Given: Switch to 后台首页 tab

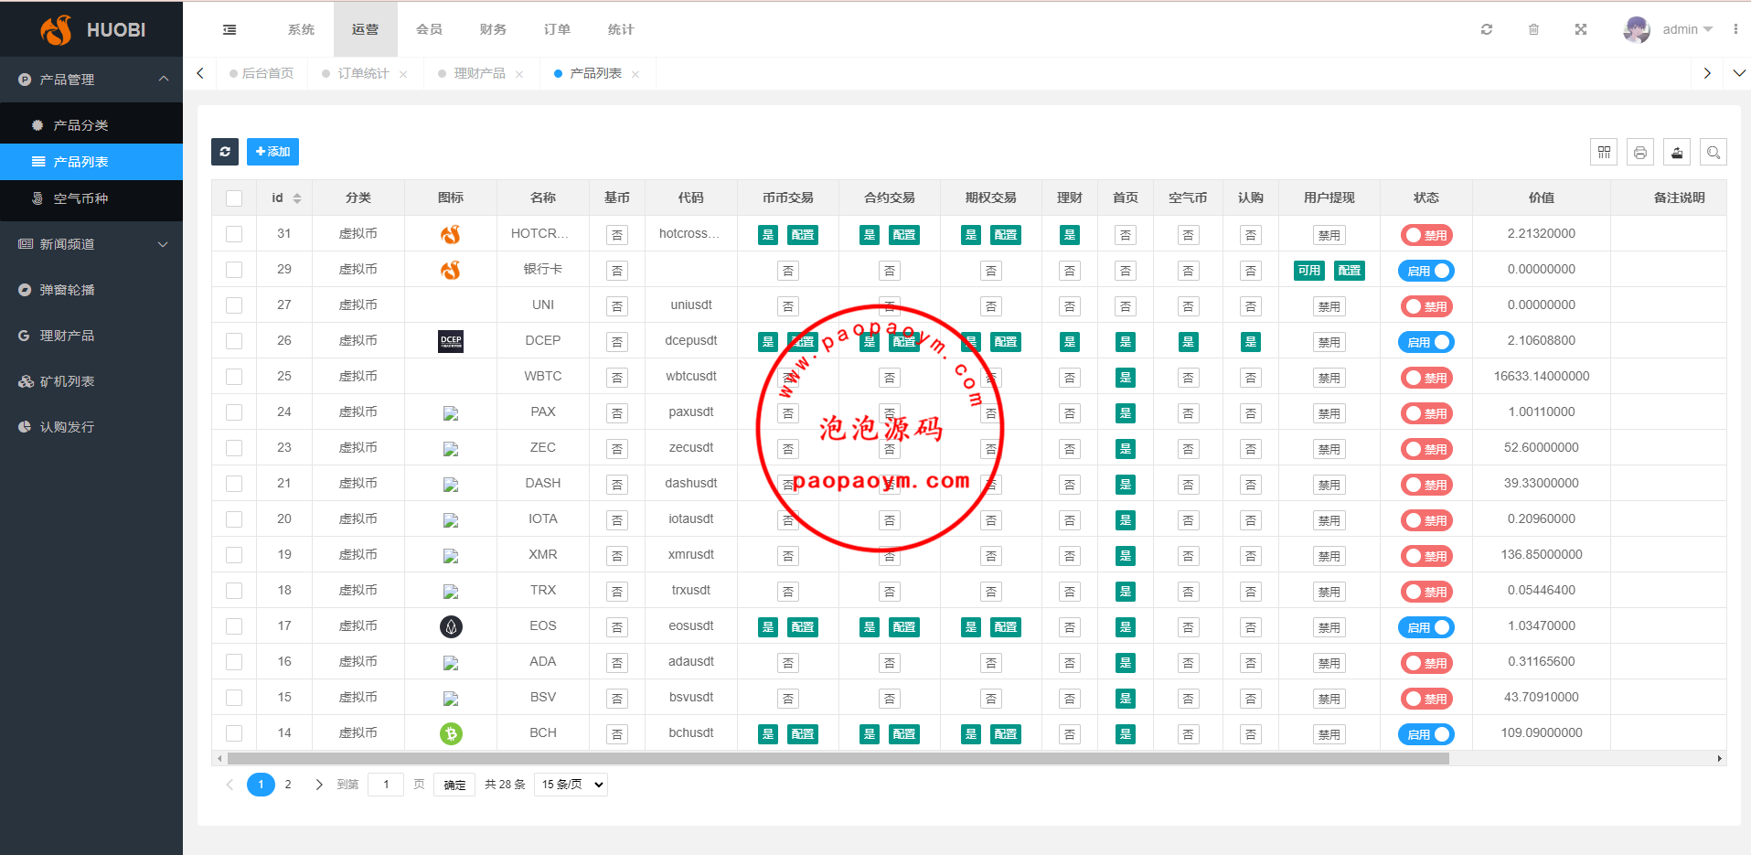Looking at the screenshot, I should click(x=262, y=73).
